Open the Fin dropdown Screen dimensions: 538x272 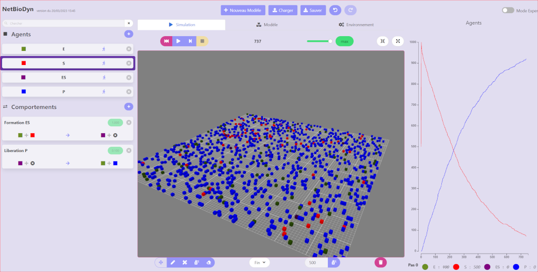259,262
